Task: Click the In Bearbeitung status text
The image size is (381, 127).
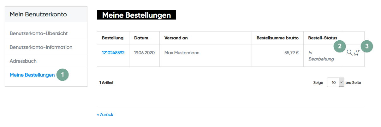Action: [x=321, y=56]
